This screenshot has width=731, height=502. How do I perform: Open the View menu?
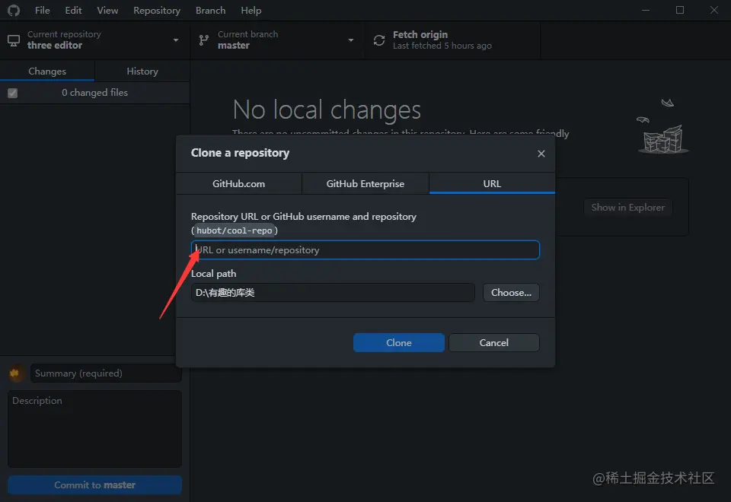pyautogui.click(x=107, y=10)
